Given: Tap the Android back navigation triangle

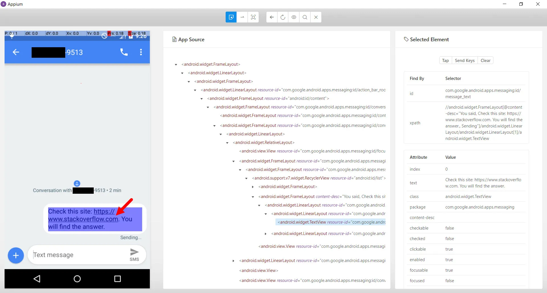Looking at the screenshot, I should click(37, 279).
